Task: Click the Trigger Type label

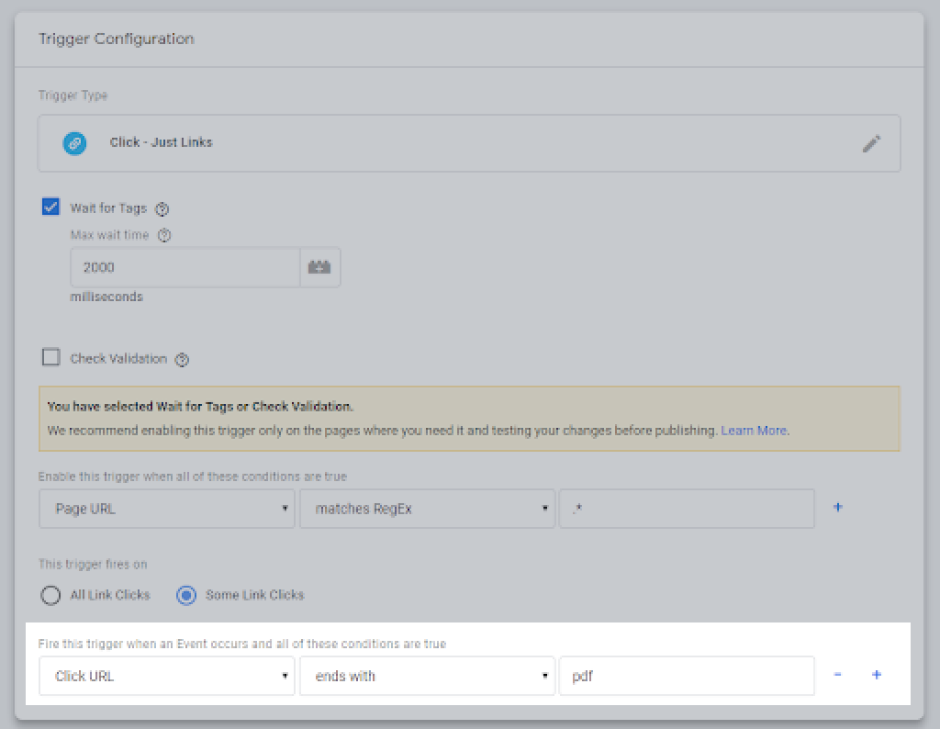Action: pos(73,95)
